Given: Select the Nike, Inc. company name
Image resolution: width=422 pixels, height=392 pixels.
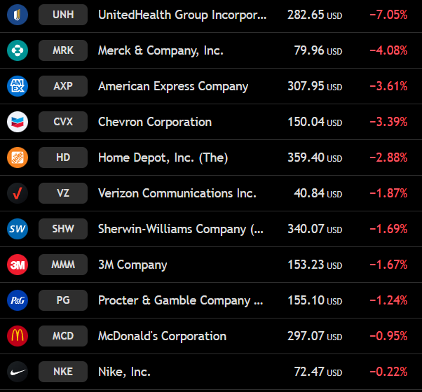Looking at the screenshot, I should [x=124, y=372].
